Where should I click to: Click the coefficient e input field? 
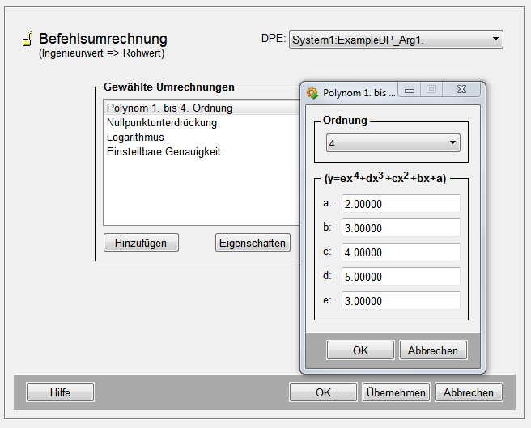401,301
